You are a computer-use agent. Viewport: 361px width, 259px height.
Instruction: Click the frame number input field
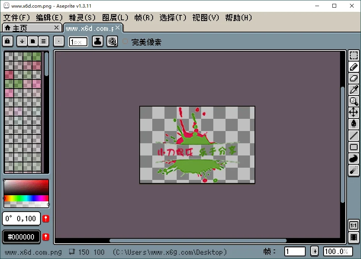click(295, 251)
